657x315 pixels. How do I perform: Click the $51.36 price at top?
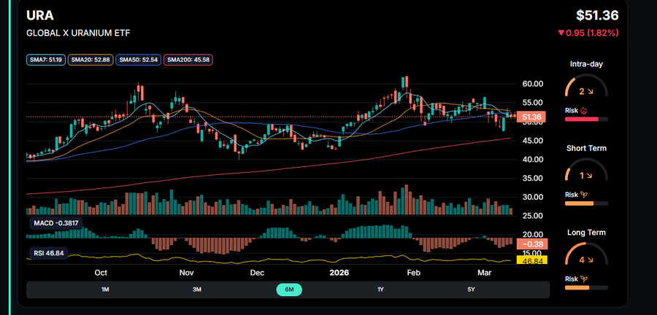(597, 15)
